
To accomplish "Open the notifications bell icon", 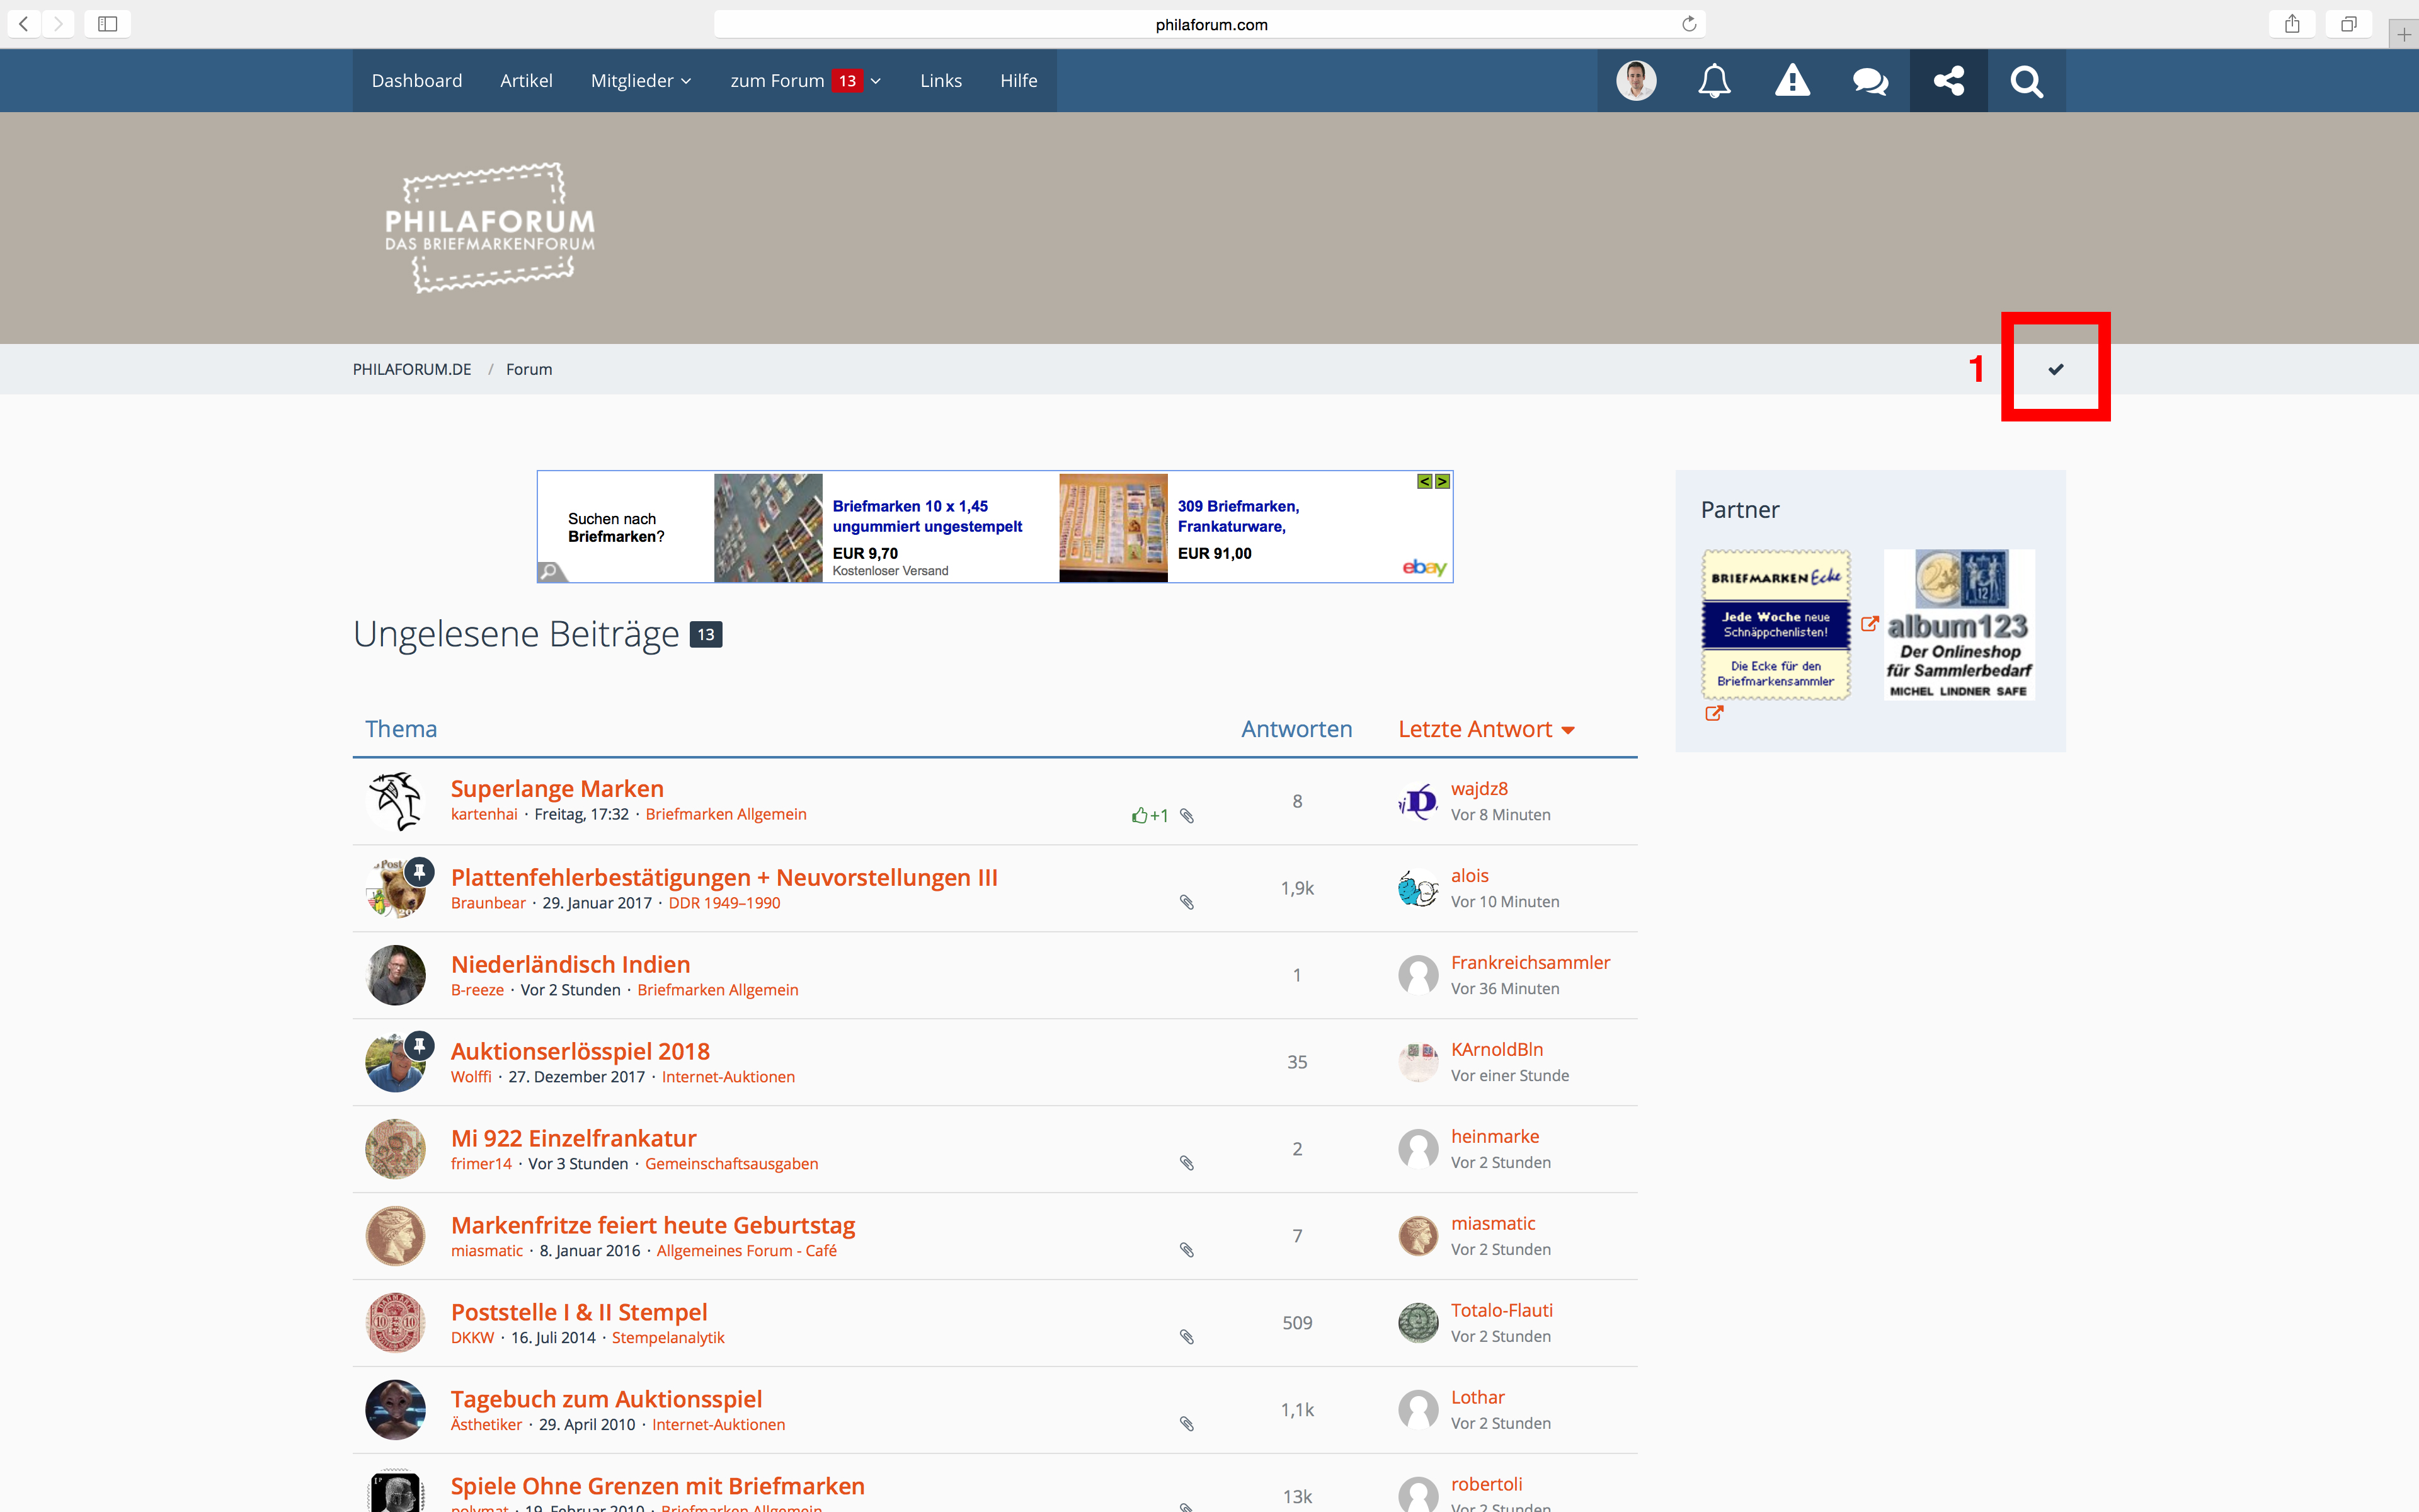I will point(1714,81).
